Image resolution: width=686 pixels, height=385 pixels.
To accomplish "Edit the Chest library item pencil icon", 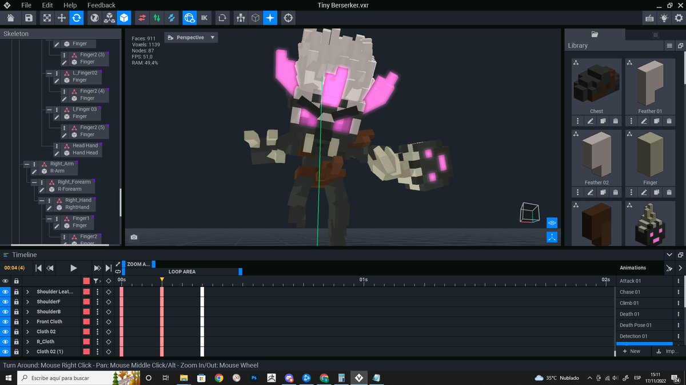I will pos(591,121).
